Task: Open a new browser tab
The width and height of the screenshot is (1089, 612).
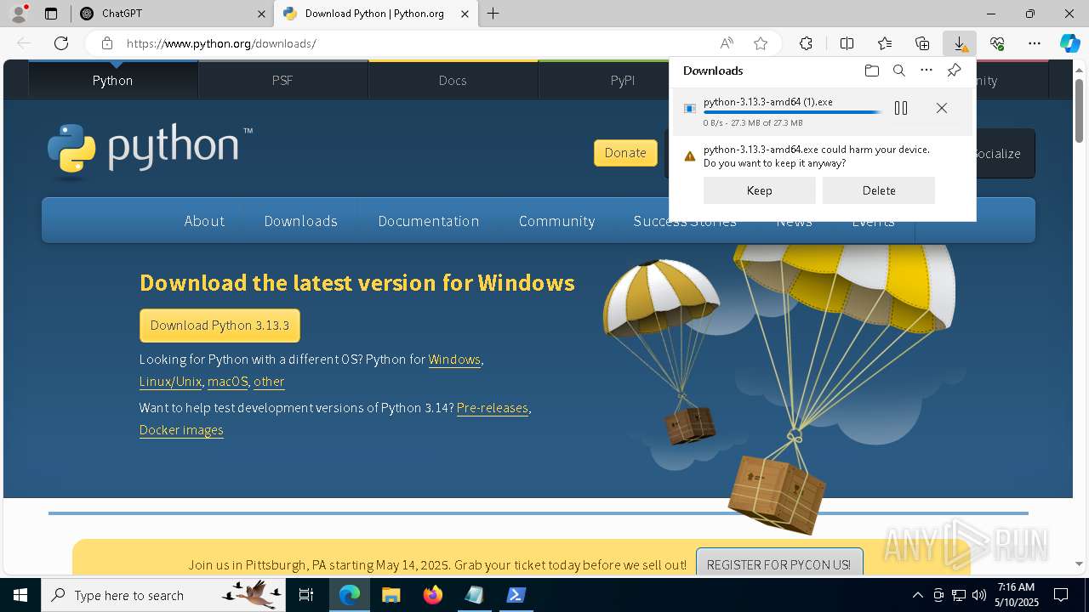Action: pyautogui.click(x=493, y=14)
